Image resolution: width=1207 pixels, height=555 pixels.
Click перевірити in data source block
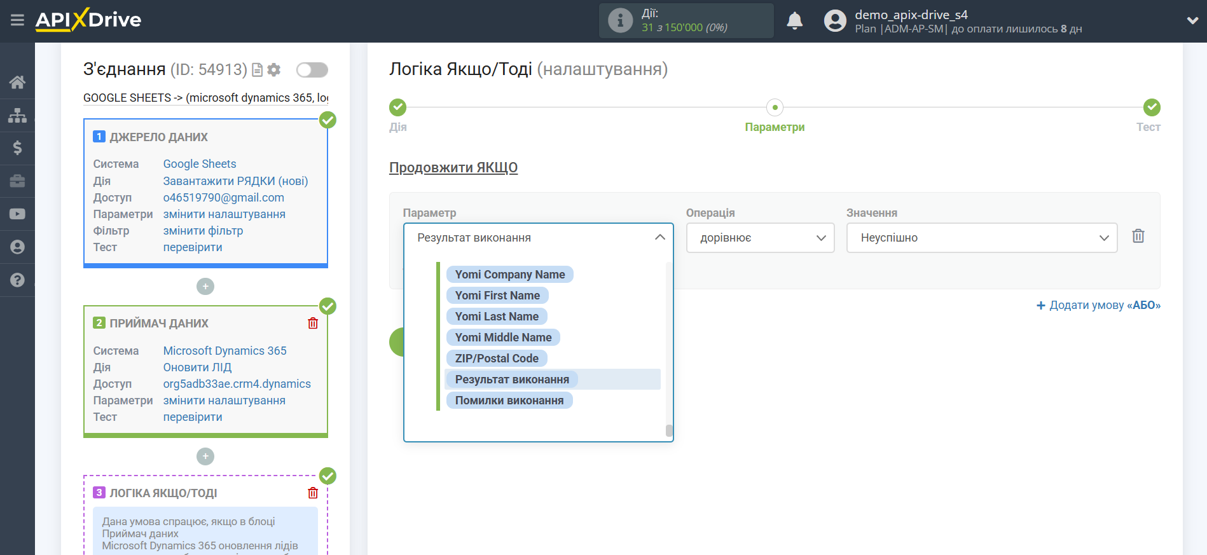(x=193, y=247)
